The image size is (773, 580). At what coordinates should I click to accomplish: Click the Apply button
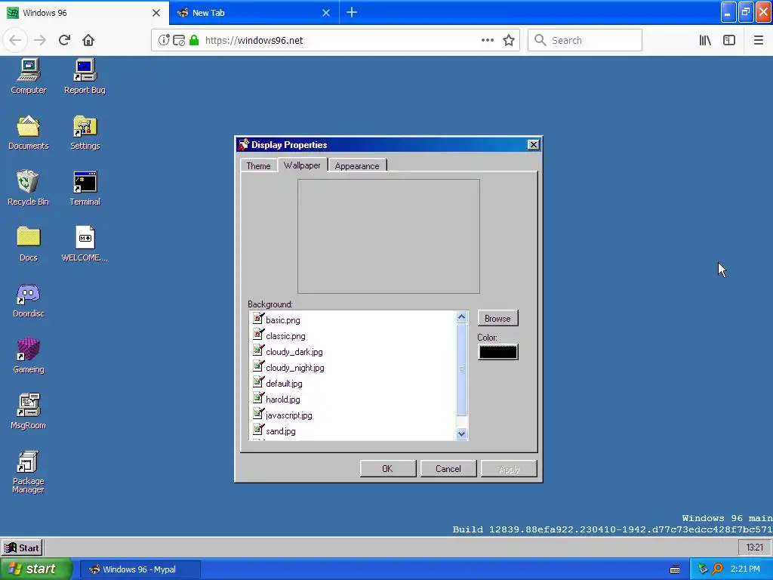[x=509, y=468]
